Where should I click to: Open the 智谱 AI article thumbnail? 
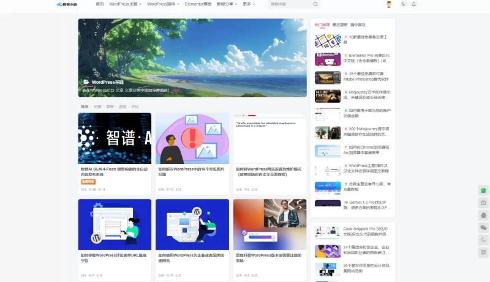tap(115, 138)
